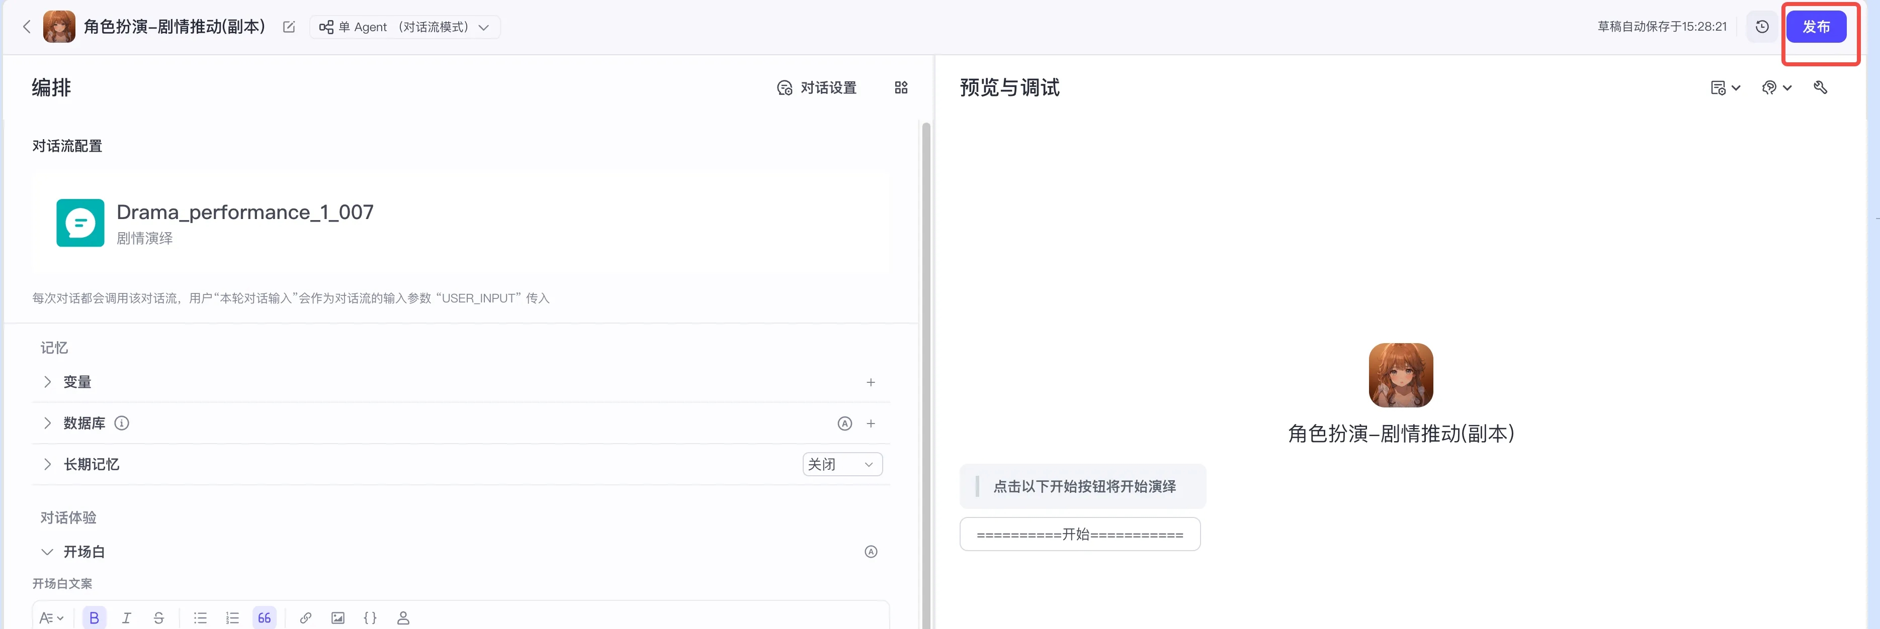
Task: Click the back arrow icon
Action: click(x=27, y=27)
